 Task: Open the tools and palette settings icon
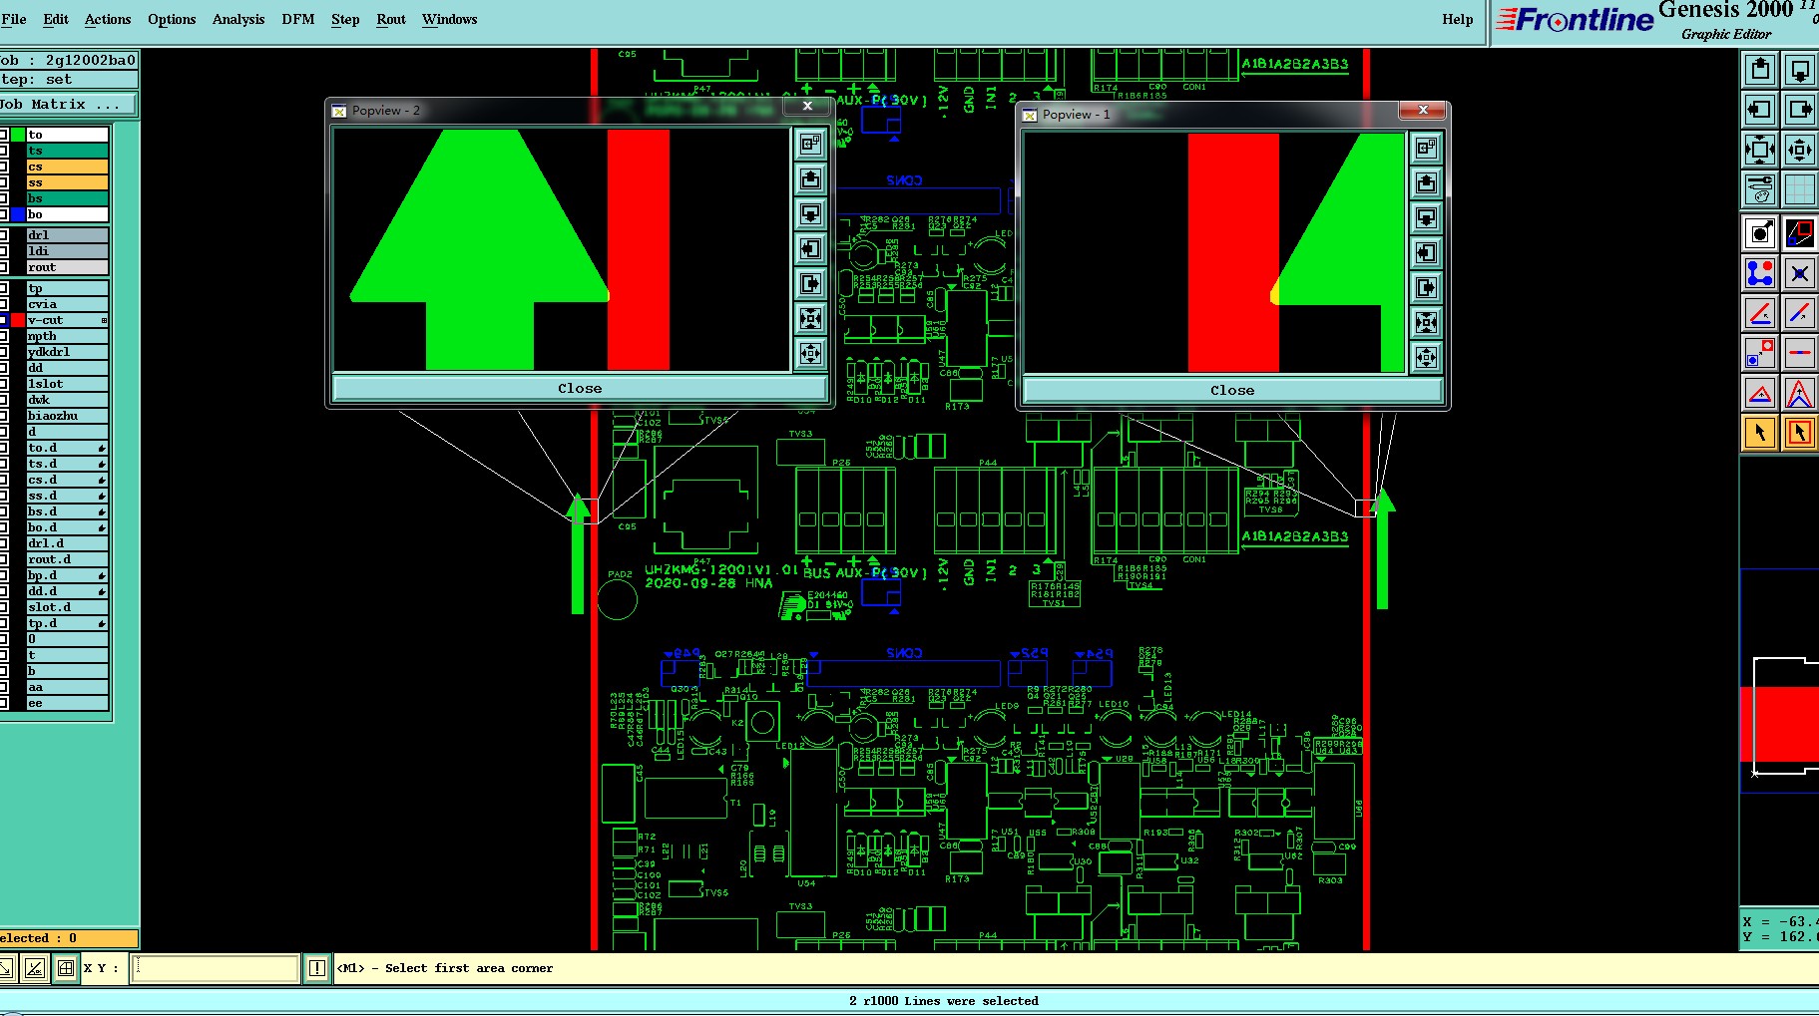(x=1760, y=189)
